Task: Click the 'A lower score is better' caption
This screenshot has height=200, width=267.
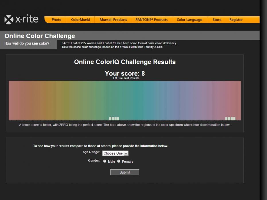Action: (x=125, y=125)
